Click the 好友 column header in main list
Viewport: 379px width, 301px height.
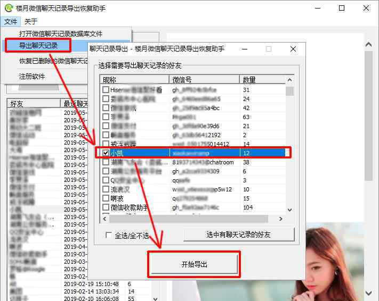click(33, 103)
